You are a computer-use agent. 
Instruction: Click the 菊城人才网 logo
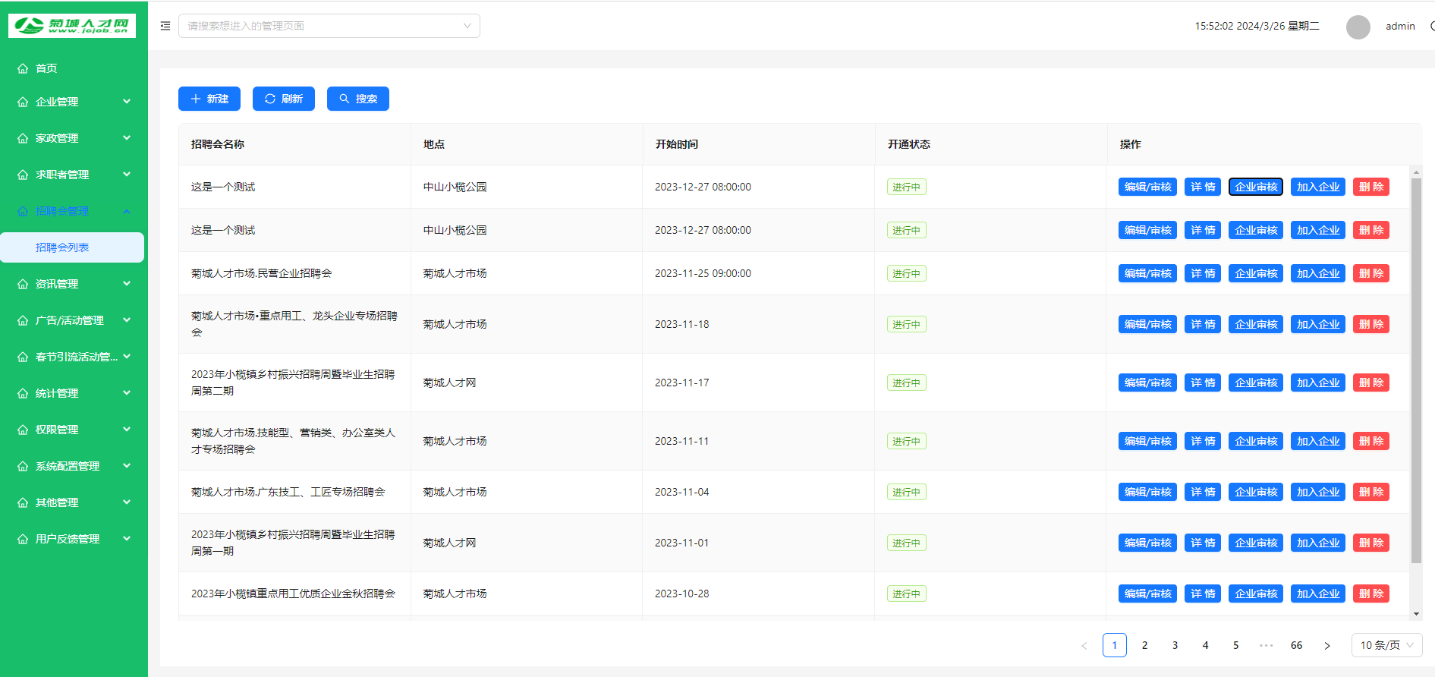[x=72, y=25]
